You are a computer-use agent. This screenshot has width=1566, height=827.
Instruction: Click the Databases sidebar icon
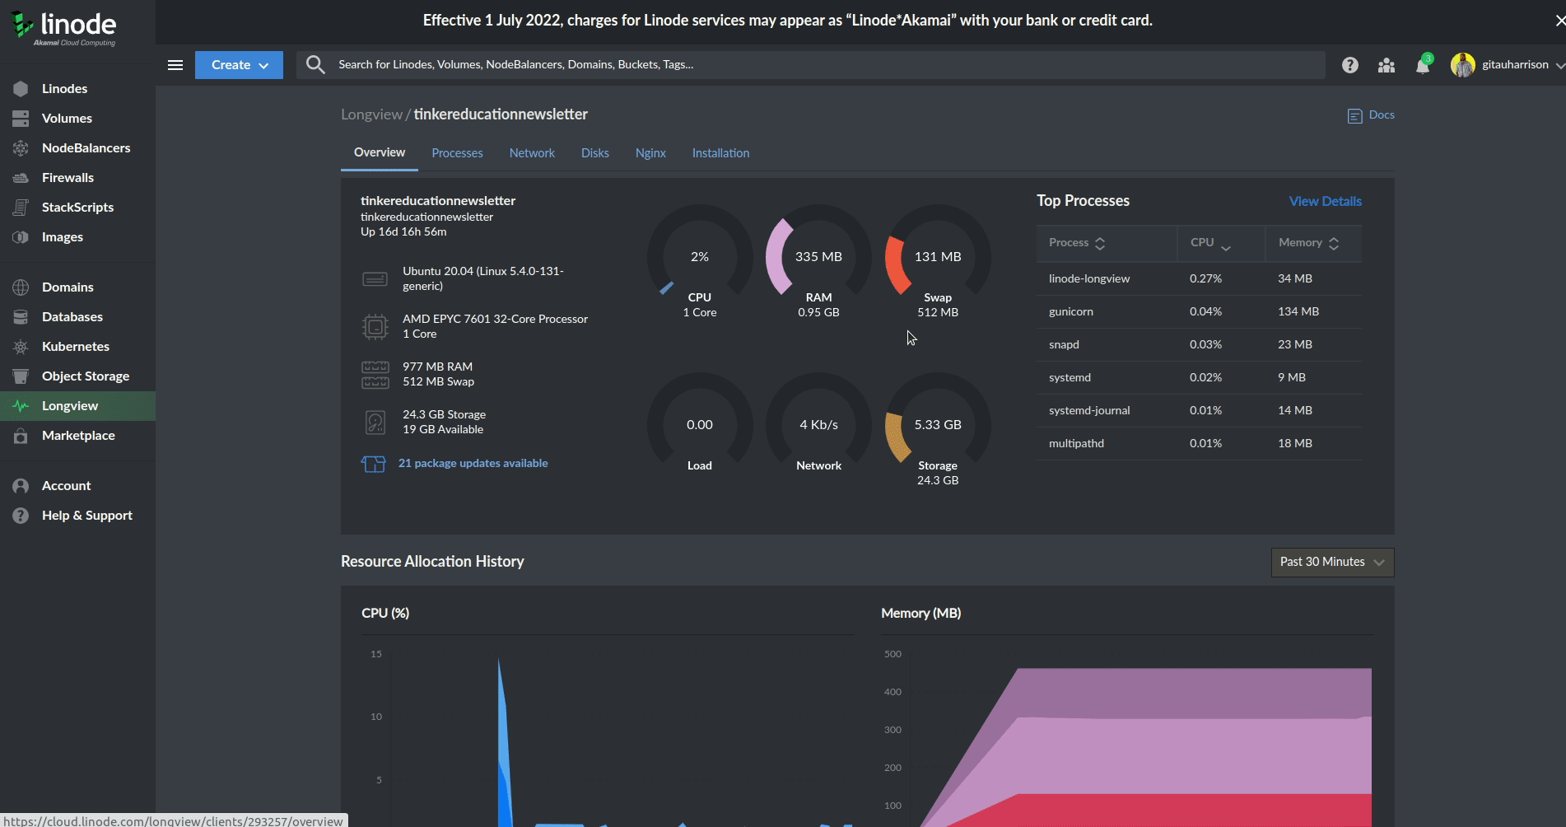coord(21,317)
